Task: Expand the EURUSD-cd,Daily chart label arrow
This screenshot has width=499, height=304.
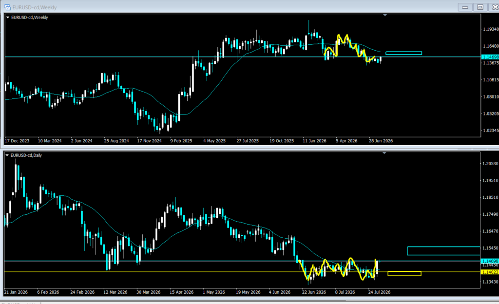Action: coord(7,155)
